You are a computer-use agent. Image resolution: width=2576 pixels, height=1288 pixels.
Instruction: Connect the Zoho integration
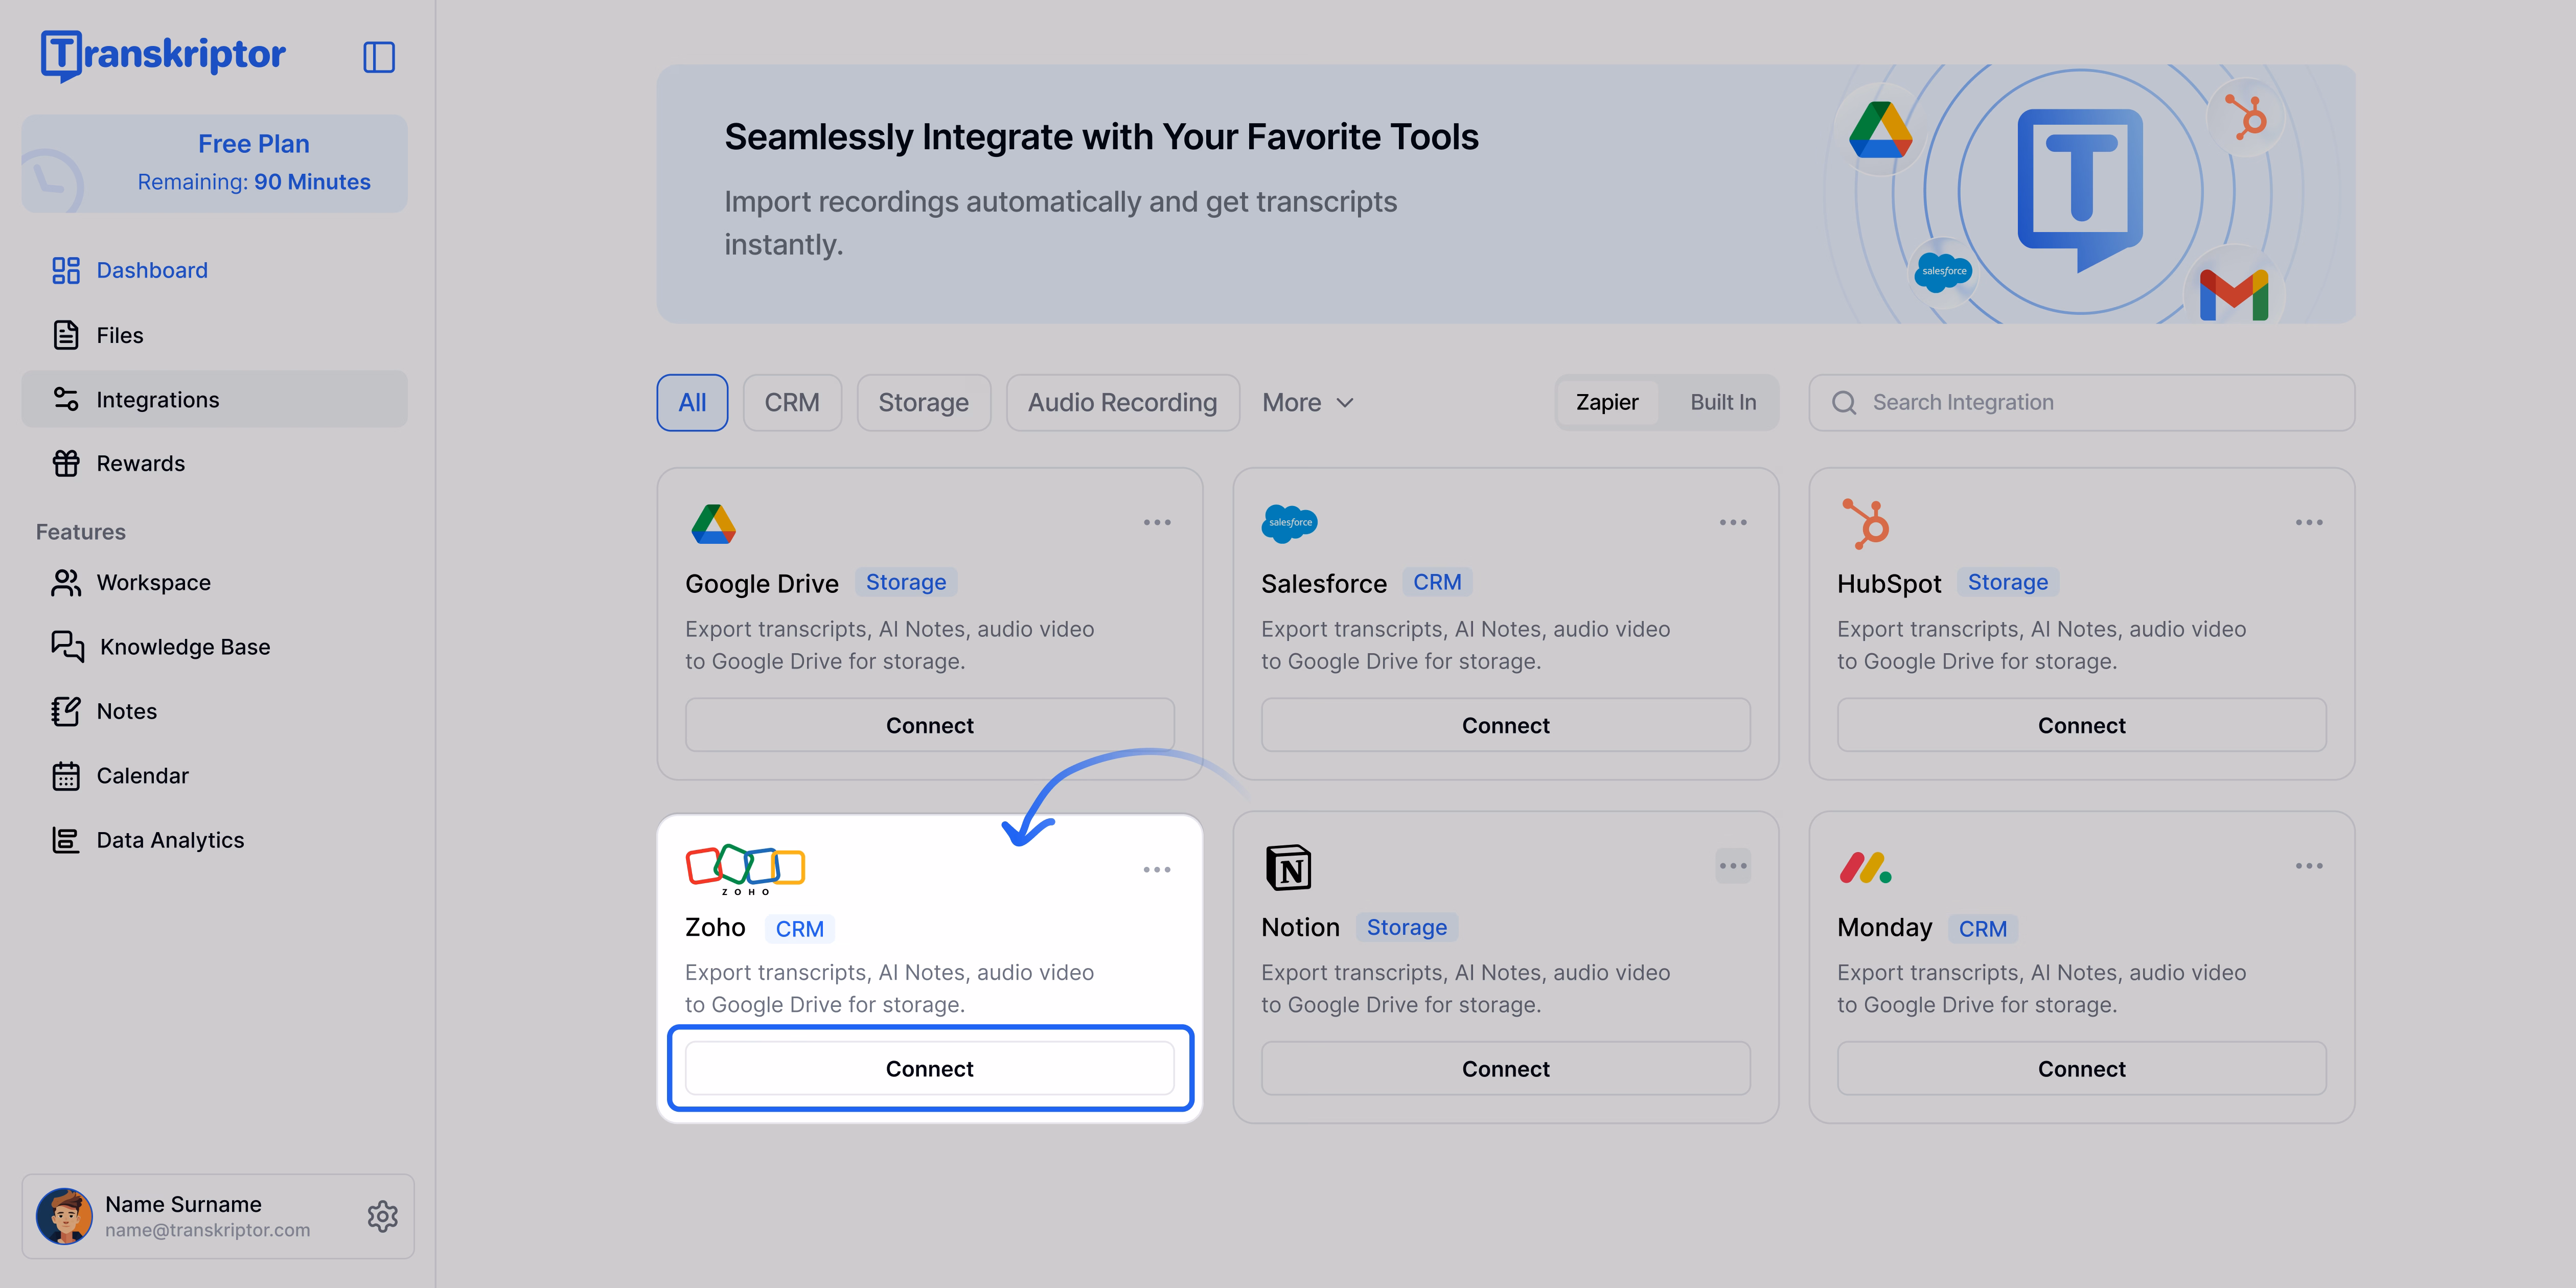(x=929, y=1068)
